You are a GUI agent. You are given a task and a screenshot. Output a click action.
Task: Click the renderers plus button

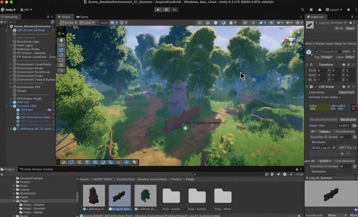click(342, 154)
